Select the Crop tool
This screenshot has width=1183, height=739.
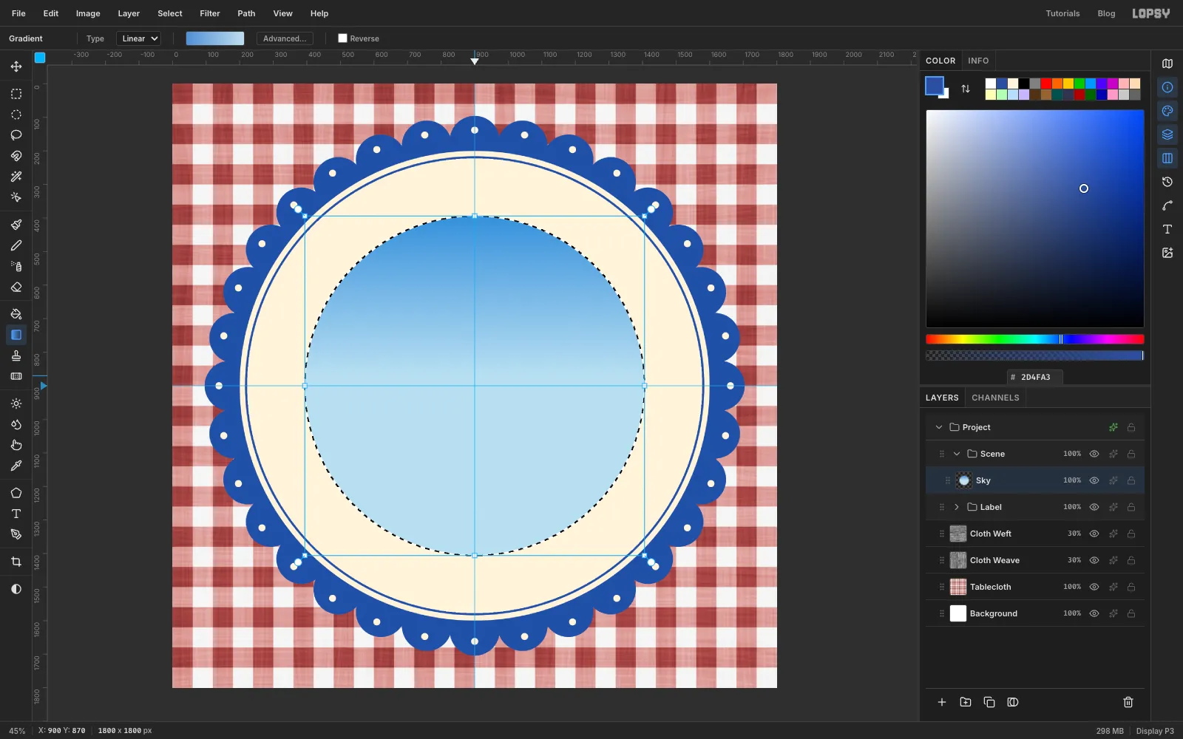(x=16, y=562)
